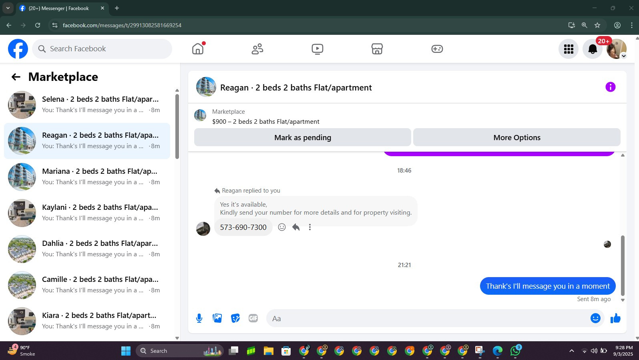The height and width of the screenshot is (360, 639).
Task: Open WhatsApp from taskbar
Action: [515, 351]
